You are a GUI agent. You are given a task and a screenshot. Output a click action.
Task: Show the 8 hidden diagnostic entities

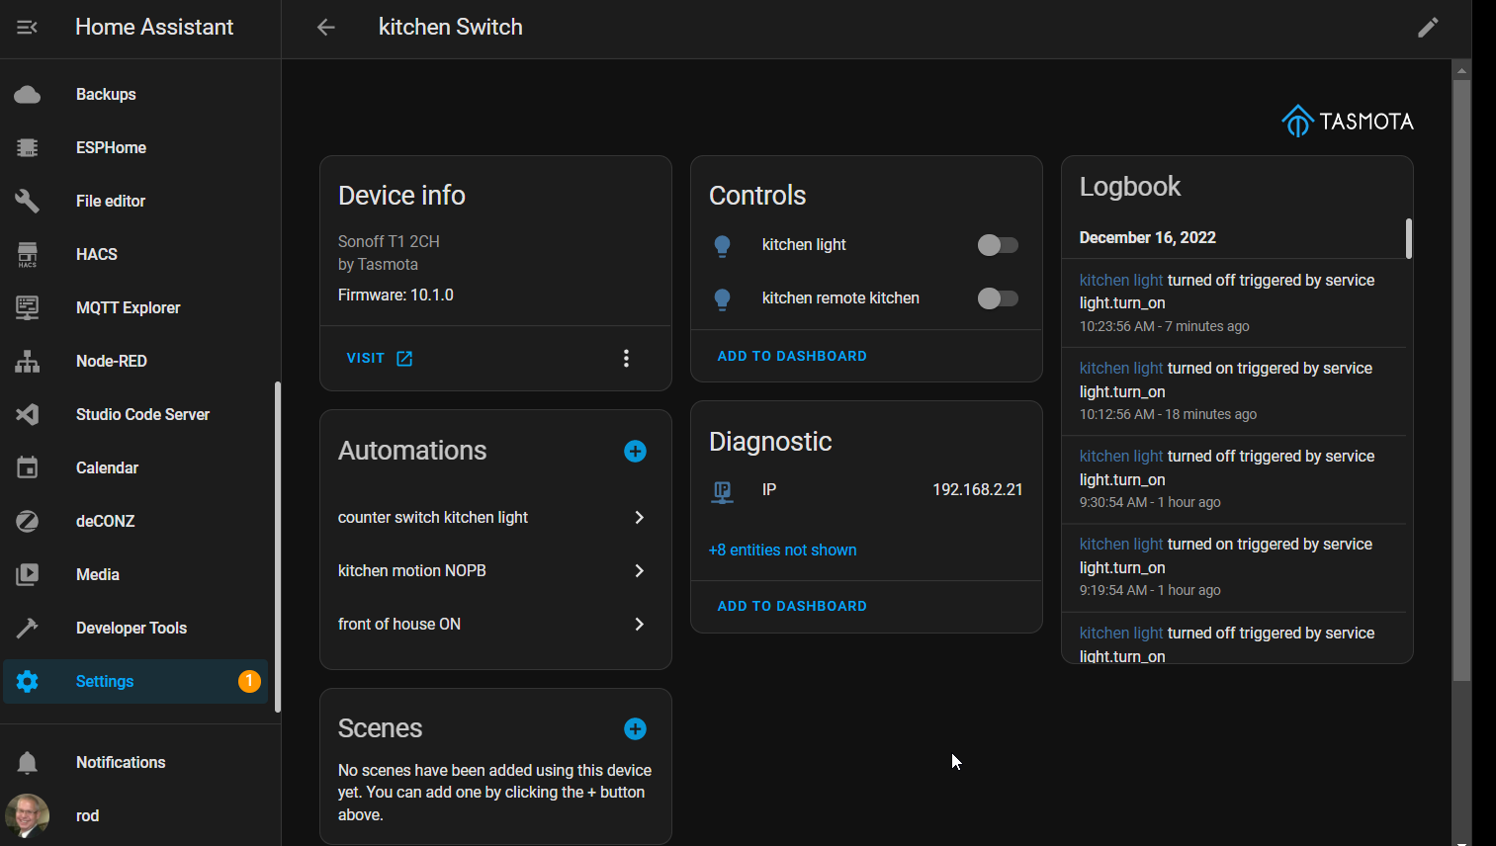point(782,550)
